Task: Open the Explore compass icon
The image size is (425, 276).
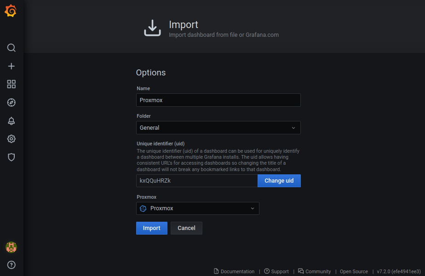Action: click(11, 103)
